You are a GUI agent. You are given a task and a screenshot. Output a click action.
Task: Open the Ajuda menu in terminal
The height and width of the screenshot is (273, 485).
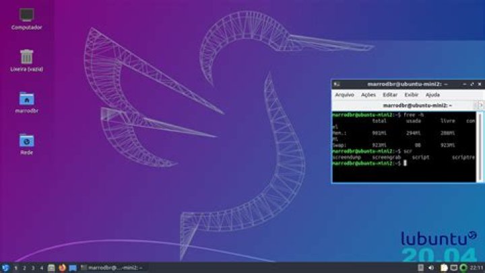point(432,95)
